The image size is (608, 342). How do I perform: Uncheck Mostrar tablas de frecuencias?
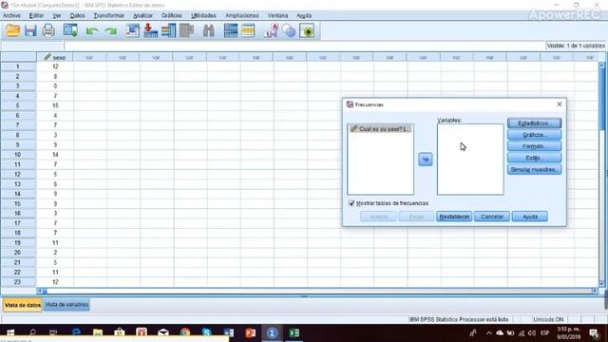pos(351,203)
